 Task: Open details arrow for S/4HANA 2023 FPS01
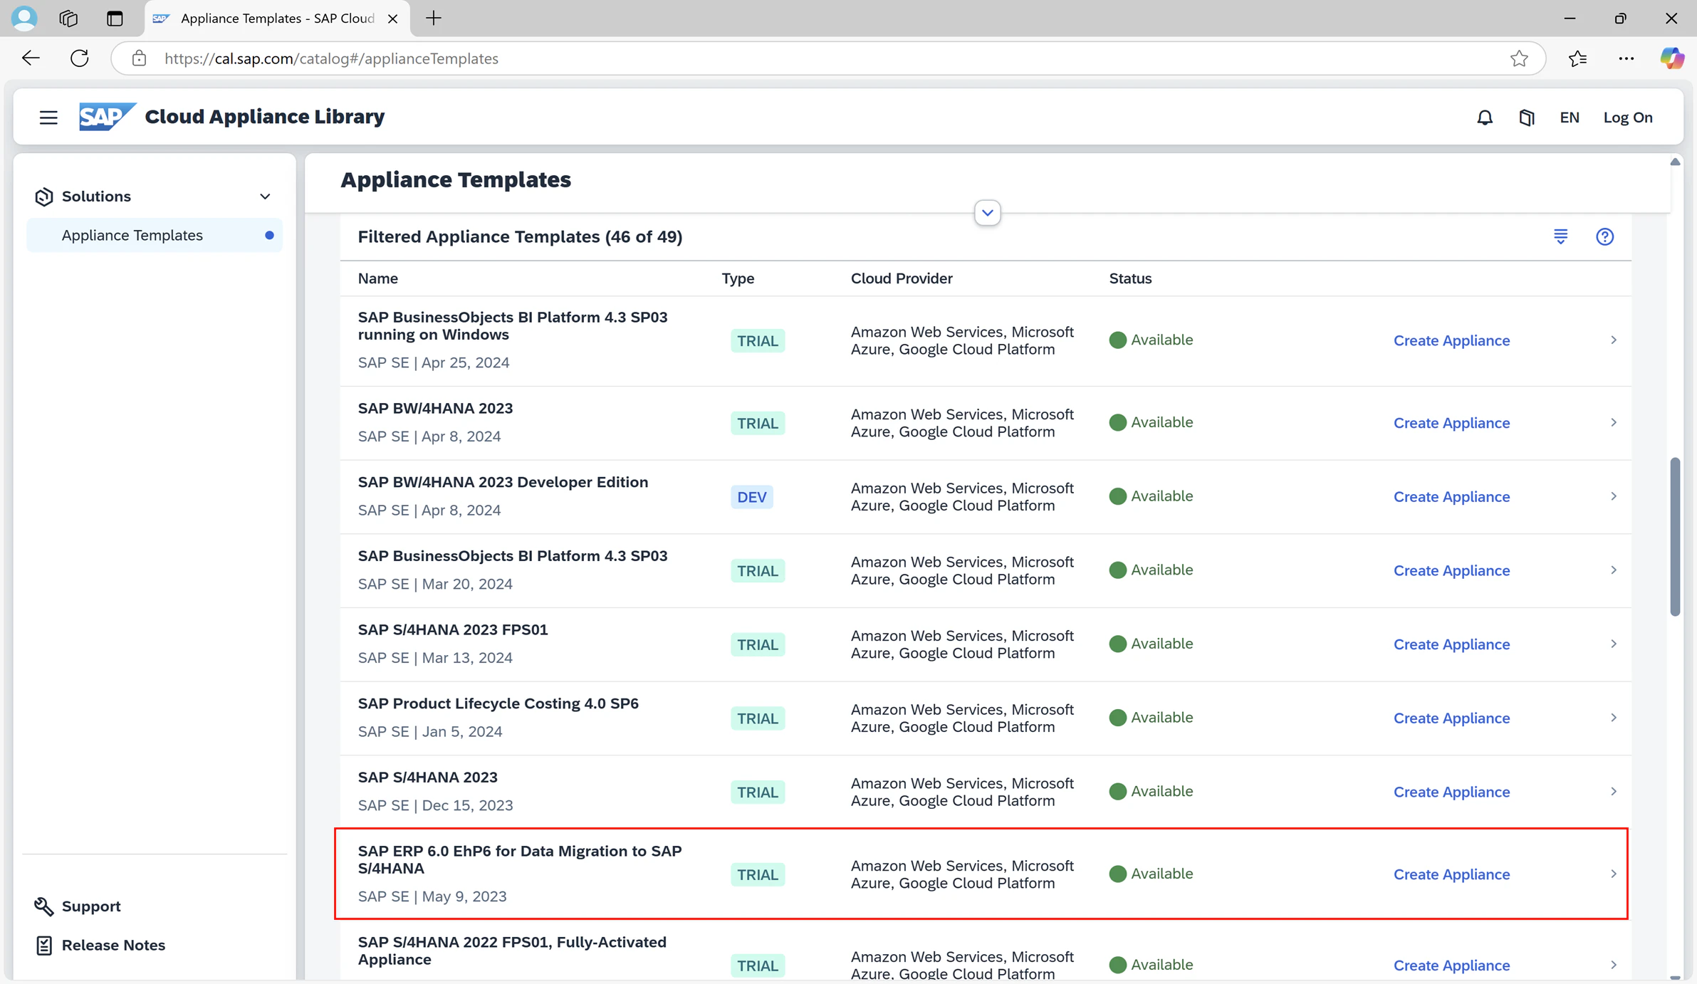tap(1613, 644)
